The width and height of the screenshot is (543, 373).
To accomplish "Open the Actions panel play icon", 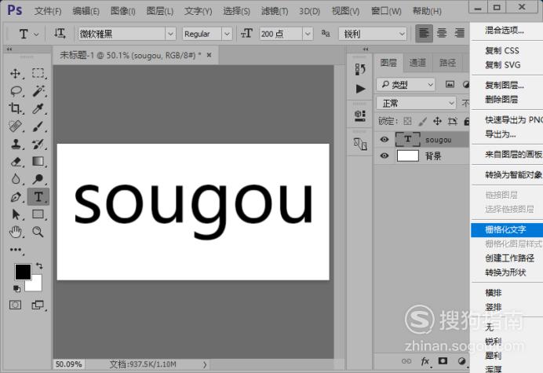I will click(360, 89).
